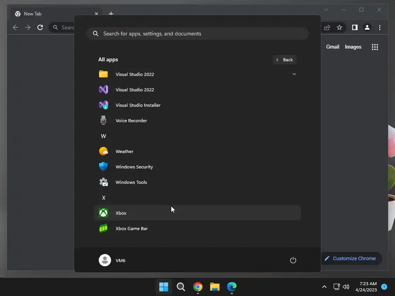Open the power options button
Viewport: 395px width, 296px height.
(293, 260)
